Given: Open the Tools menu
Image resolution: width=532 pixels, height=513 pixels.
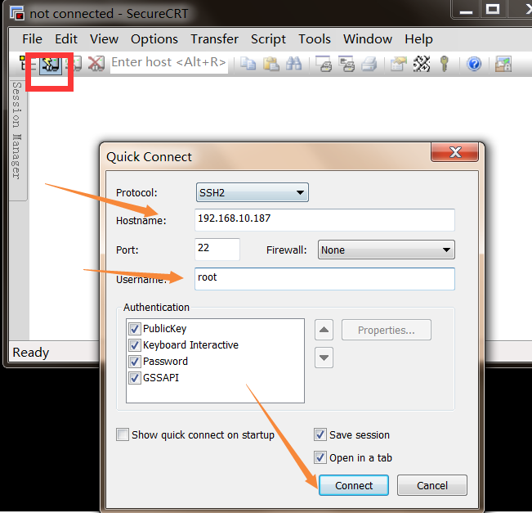Looking at the screenshot, I should click(x=315, y=39).
